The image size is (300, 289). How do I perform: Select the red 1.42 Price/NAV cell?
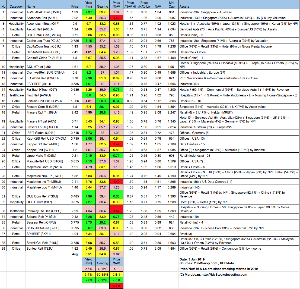116,18
